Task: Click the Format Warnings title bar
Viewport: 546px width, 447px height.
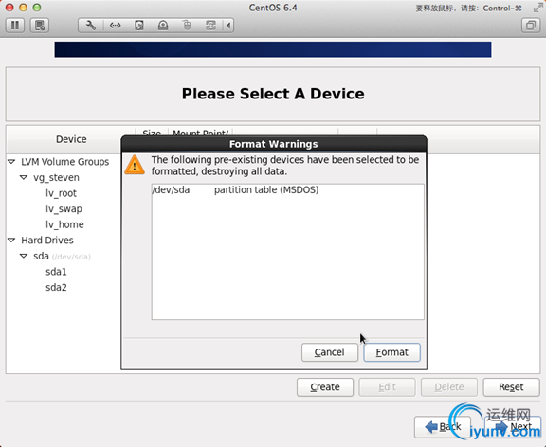Action: tap(274, 144)
